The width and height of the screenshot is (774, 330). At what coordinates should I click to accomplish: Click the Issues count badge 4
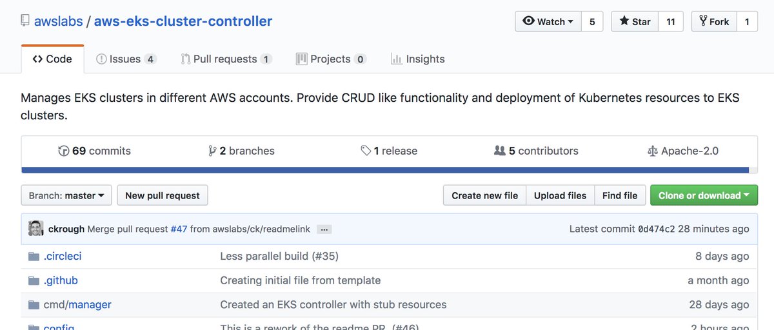click(150, 59)
